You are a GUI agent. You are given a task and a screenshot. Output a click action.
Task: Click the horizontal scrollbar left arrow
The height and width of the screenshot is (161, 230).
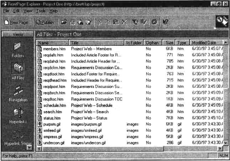pos(39,149)
